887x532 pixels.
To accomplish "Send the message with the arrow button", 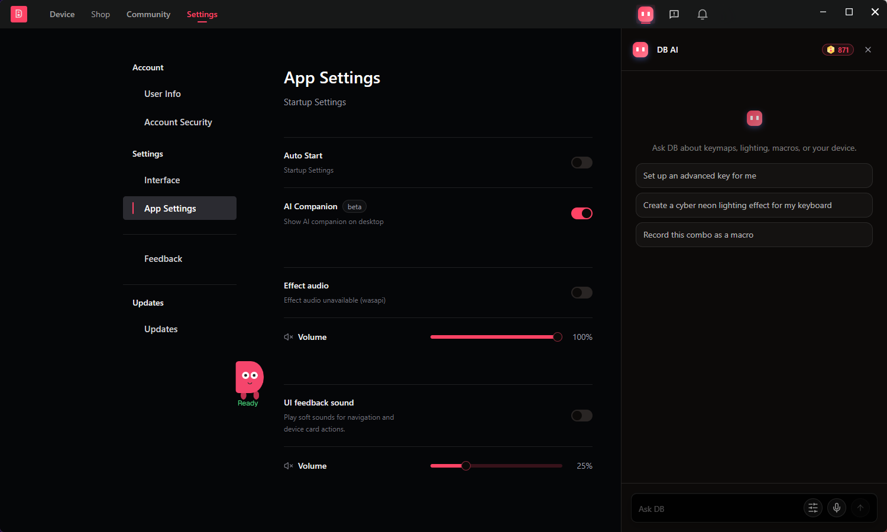I will pos(860,508).
